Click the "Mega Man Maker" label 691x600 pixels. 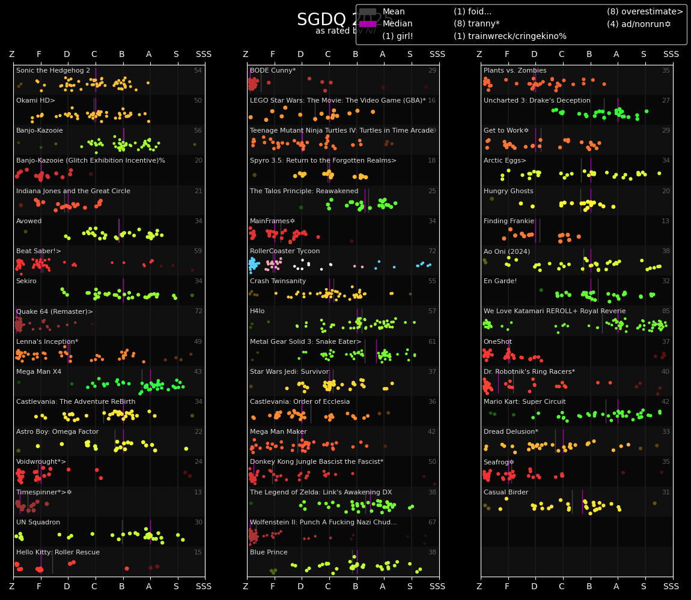pos(278,432)
